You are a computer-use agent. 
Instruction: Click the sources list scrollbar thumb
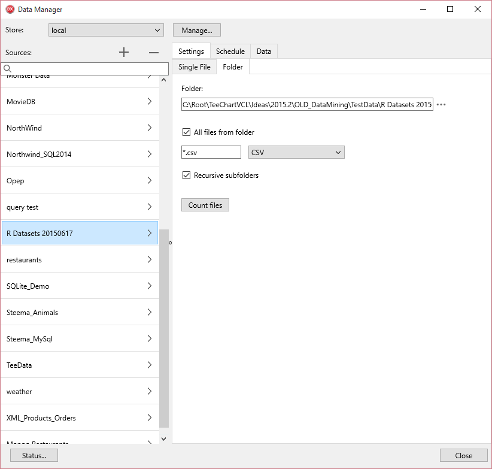[164, 328]
